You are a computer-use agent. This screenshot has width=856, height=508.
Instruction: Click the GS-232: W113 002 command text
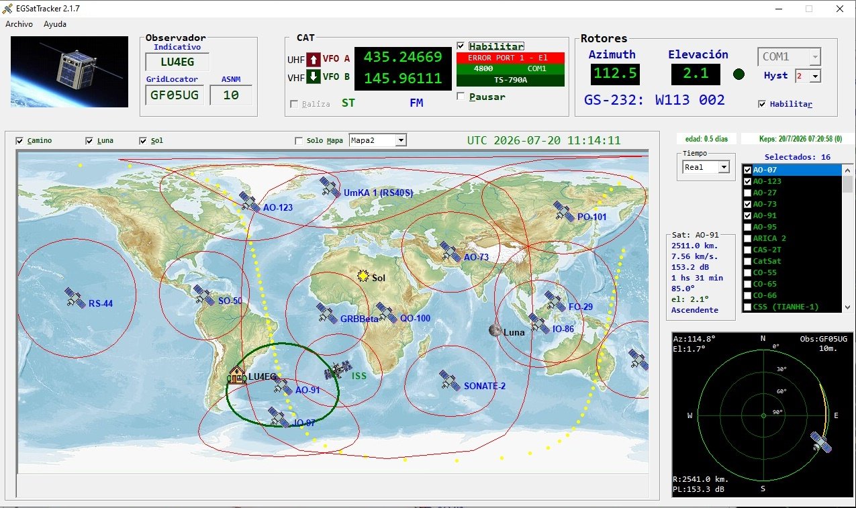655,100
